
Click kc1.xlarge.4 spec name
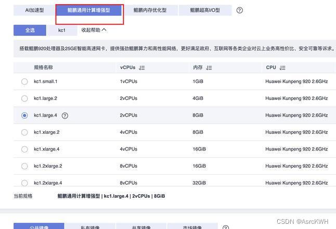coord(47,149)
